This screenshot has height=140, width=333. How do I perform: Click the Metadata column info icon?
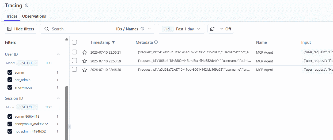click(156, 42)
